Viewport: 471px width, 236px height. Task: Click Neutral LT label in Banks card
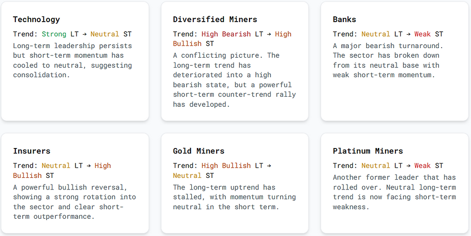[x=376, y=34]
